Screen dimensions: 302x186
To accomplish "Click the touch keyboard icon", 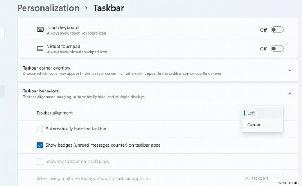I will pyautogui.click(x=40, y=30).
